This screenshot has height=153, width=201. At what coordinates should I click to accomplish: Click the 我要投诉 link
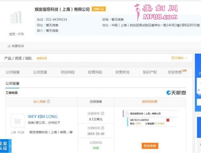pyautogui.click(x=18, y=46)
